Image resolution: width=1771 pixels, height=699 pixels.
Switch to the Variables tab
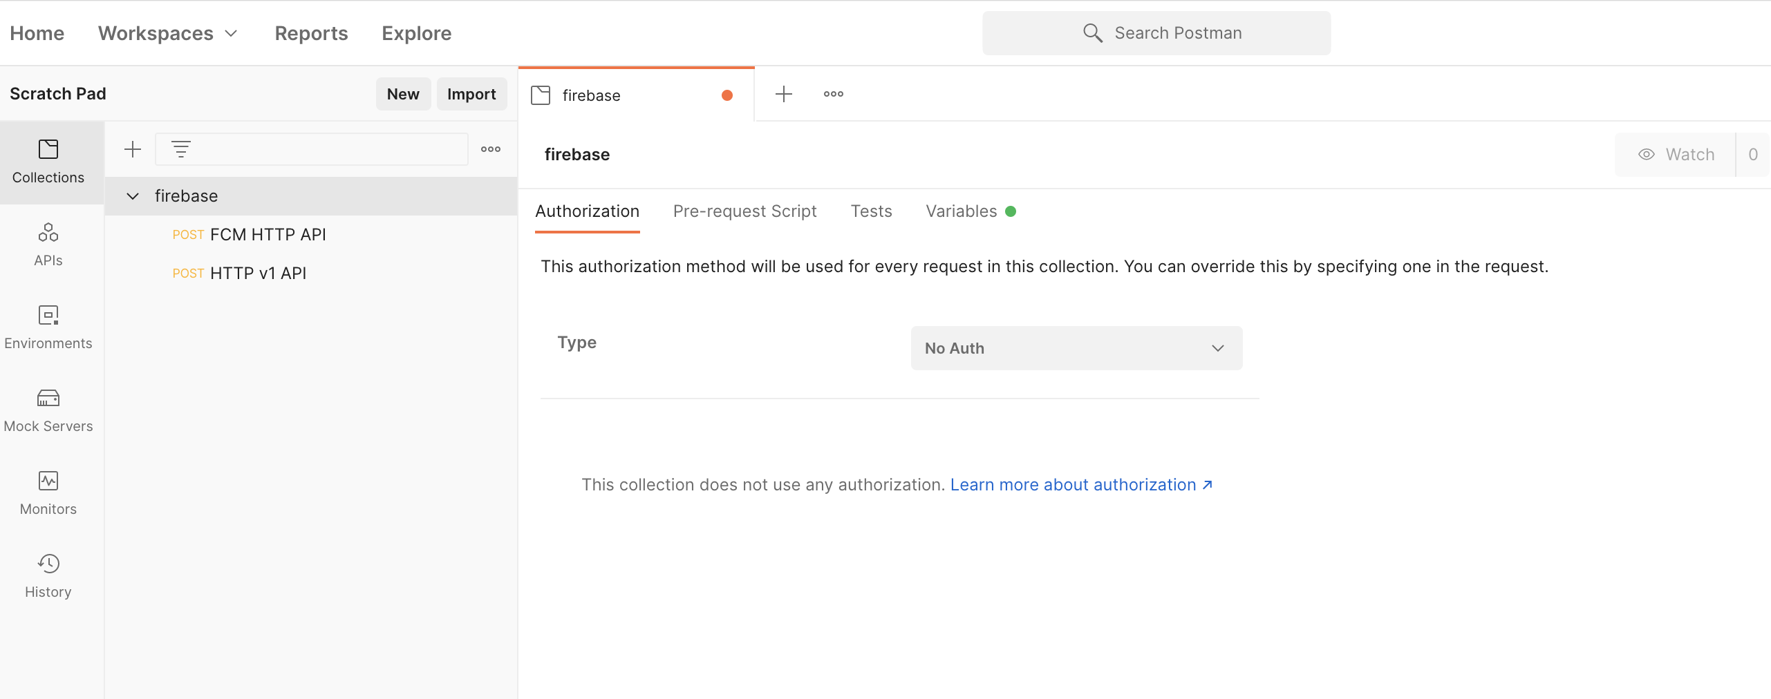[x=971, y=211]
